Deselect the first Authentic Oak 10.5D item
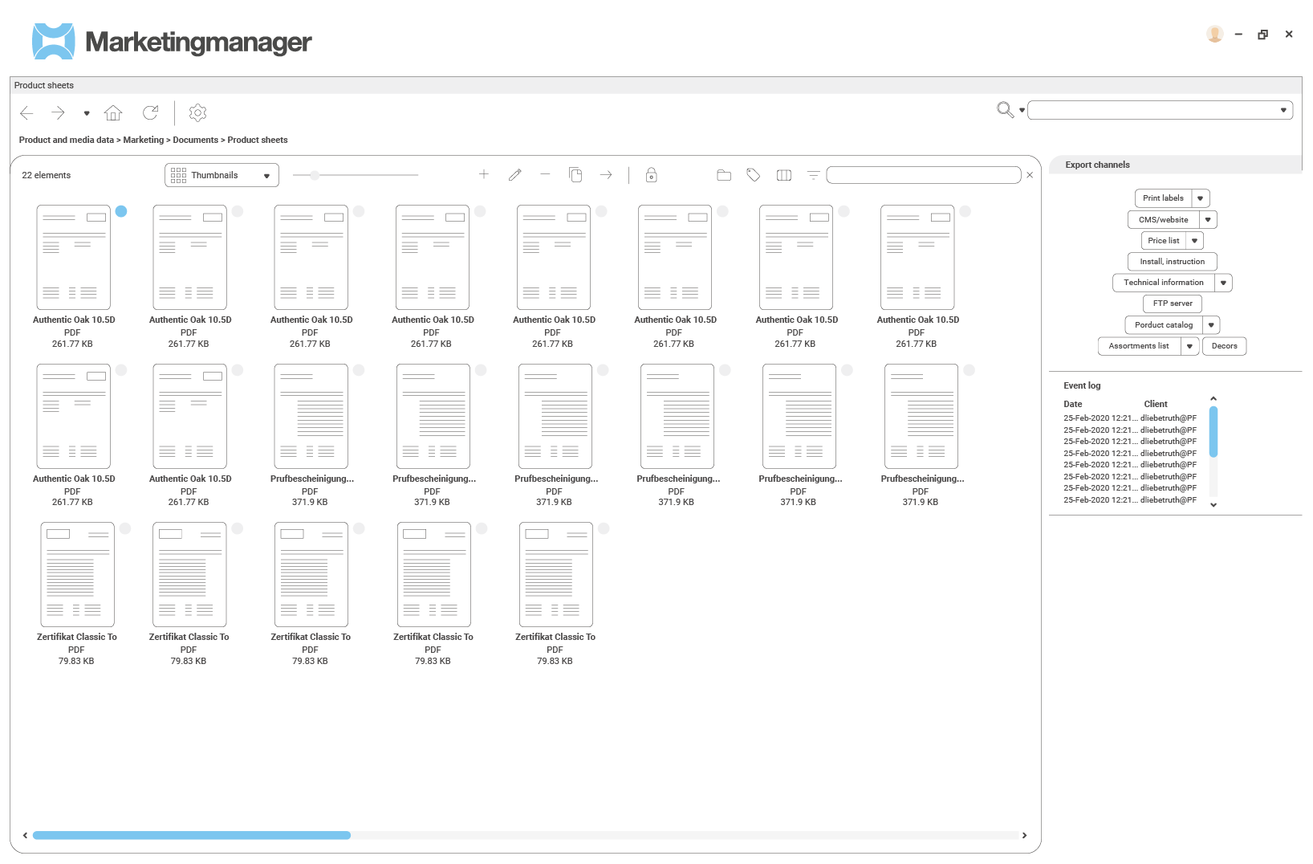Image resolution: width=1313 pixels, height=864 pixels. [121, 211]
